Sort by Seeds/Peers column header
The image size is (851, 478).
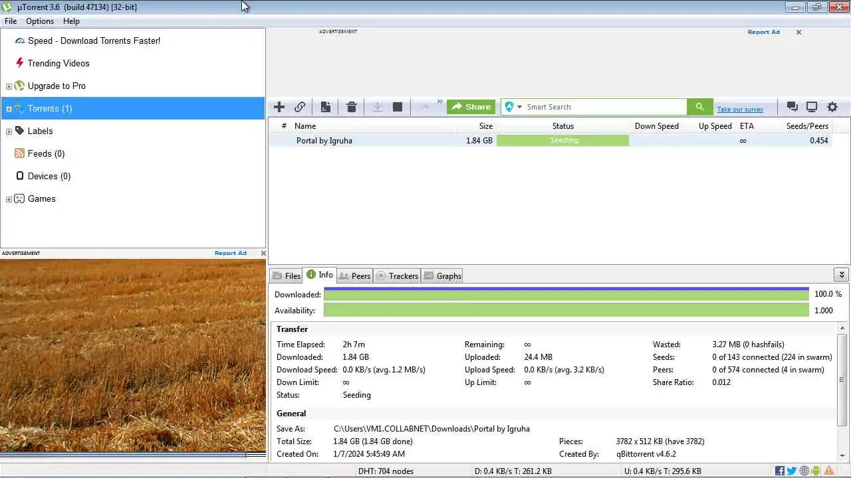click(807, 126)
